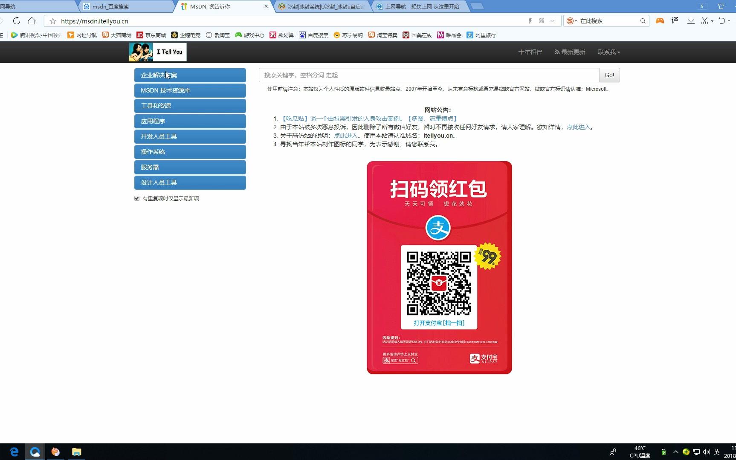Expand the 联系我 dropdown menu

pos(609,52)
